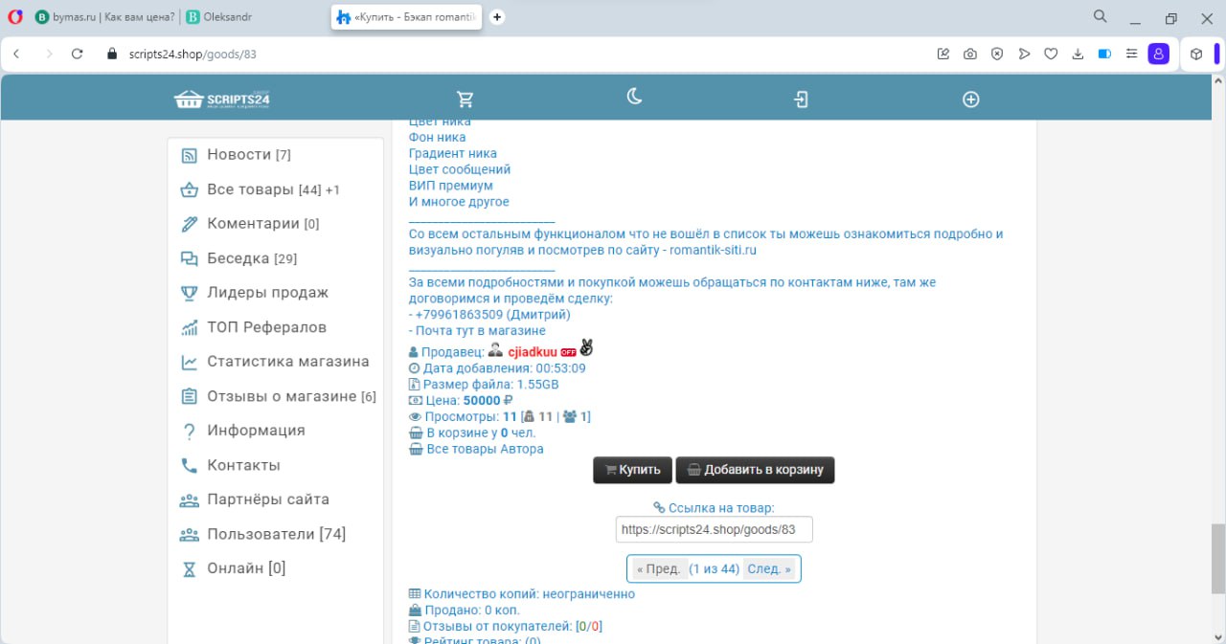
Task: Click the product link input field
Action: [714, 529]
